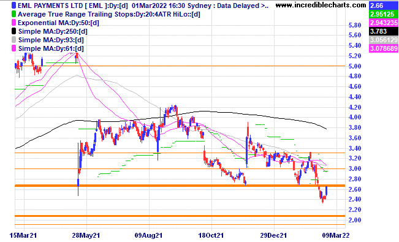Viewport: 399px width, 242px height.
Task: Click the black Simple MA 250 legend marker
Action: point(13,31)
